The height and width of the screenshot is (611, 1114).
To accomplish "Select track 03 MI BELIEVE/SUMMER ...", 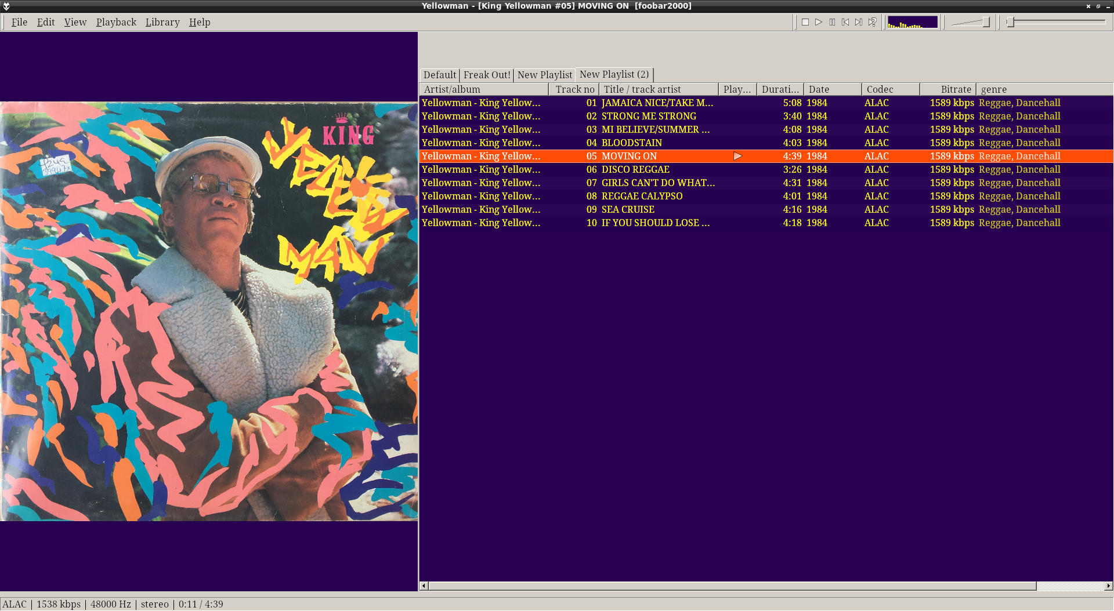I will 766,129.
